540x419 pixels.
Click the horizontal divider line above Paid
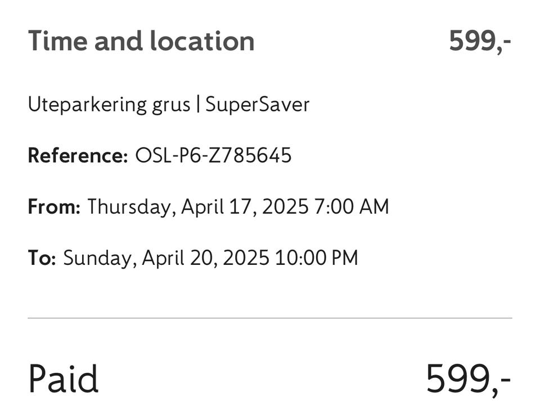pyautogui.click(x=270, y=318)
